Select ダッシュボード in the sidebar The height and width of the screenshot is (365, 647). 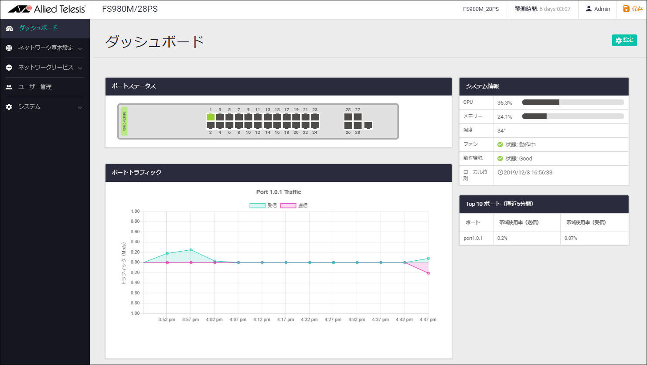(x=38, y=28)
